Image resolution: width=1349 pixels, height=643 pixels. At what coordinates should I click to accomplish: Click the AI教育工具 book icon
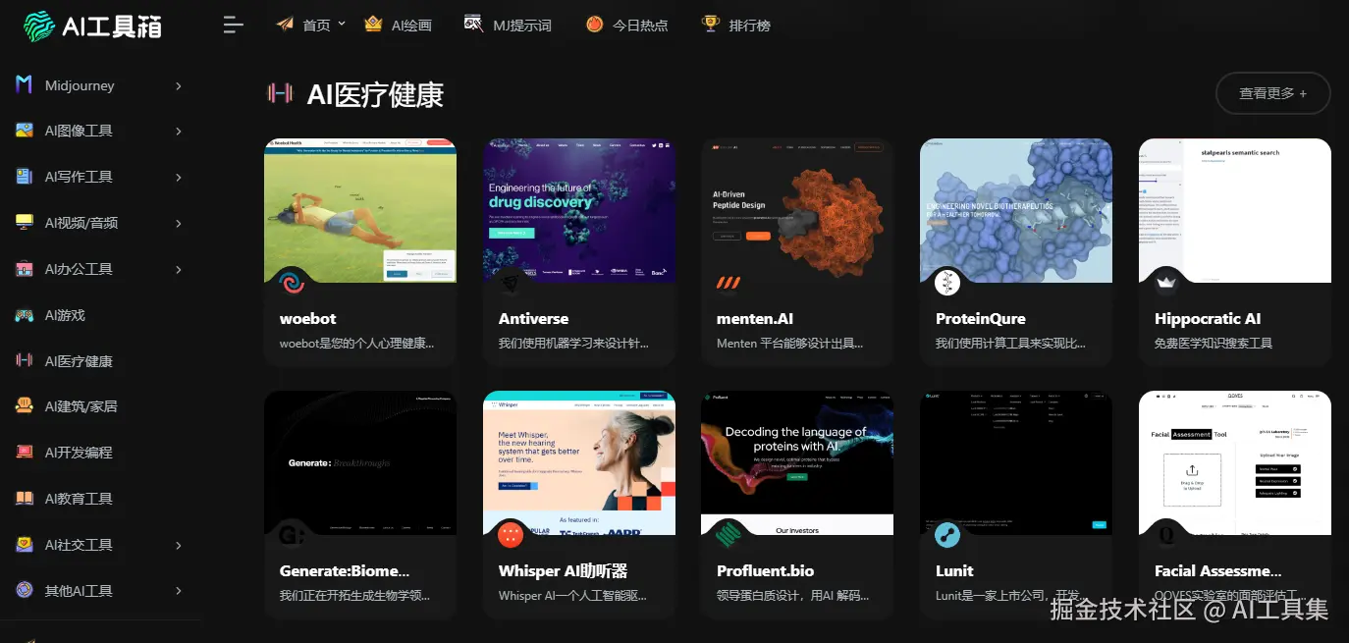pyautogui.click(x=25, y=499)
